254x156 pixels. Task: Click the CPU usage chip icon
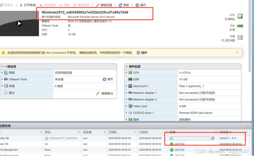tap(240, 16)
